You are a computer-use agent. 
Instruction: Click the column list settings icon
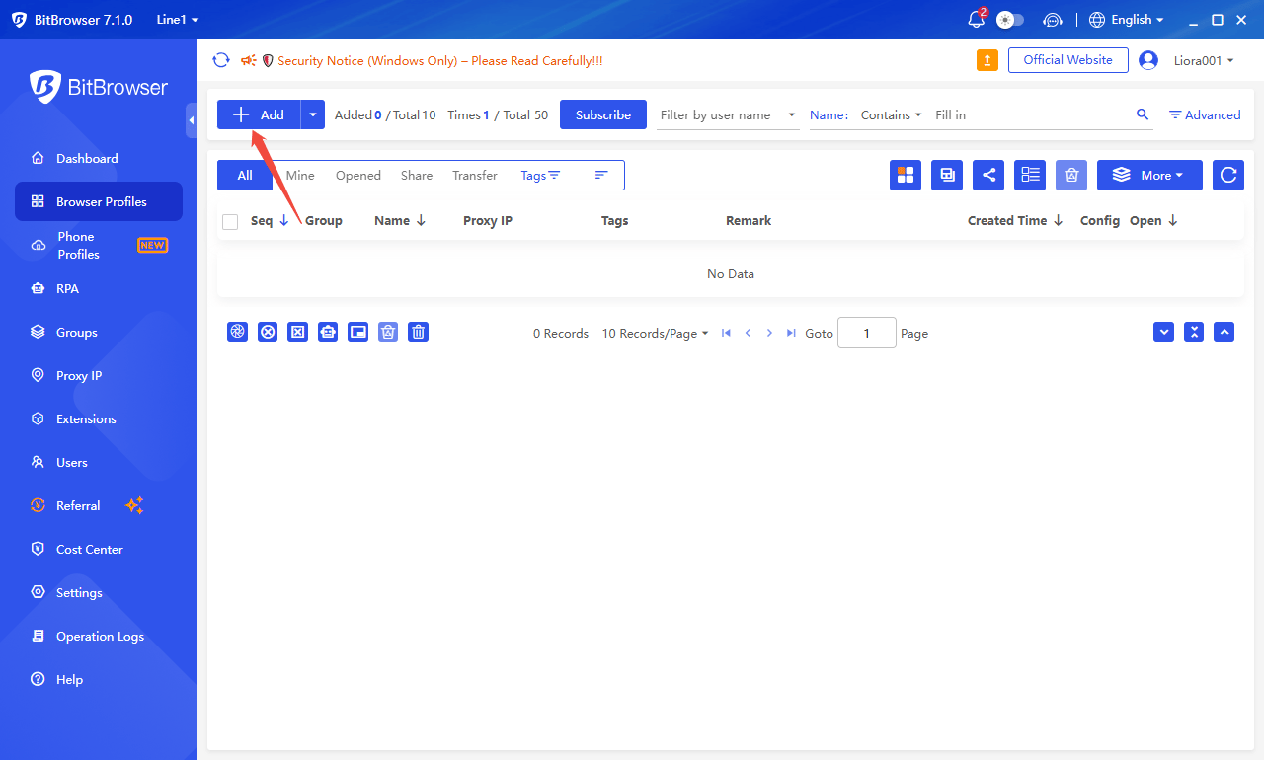[1030, 175]
